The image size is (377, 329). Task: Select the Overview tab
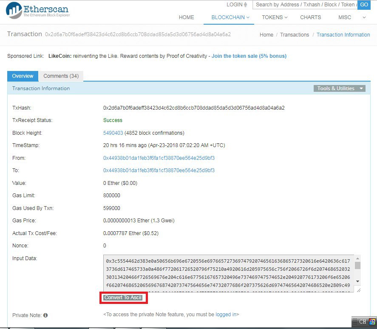click(x=23, y=76)
